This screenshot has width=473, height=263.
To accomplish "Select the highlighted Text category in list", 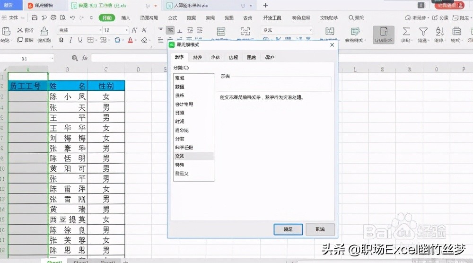I will (x=193, y=156).
